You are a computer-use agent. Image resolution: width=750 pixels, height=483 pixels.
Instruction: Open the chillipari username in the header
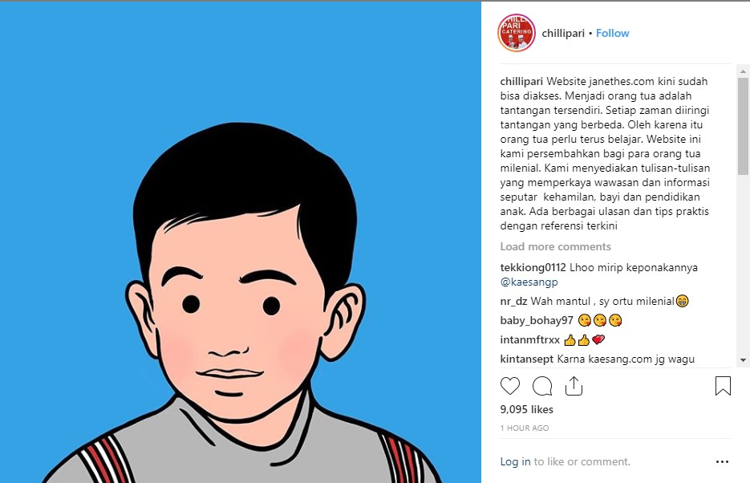(563, 33)
